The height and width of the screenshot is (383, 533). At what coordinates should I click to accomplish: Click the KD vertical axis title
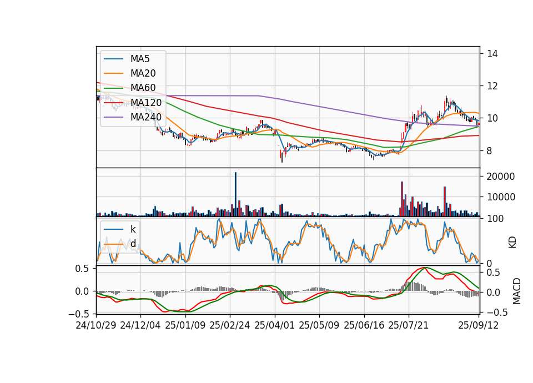pyautogui.click(x=512, y=243)
